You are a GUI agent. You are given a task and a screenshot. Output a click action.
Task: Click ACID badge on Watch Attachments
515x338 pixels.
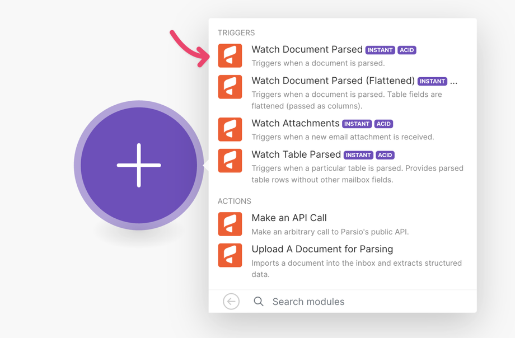click(x=383, y=124)
